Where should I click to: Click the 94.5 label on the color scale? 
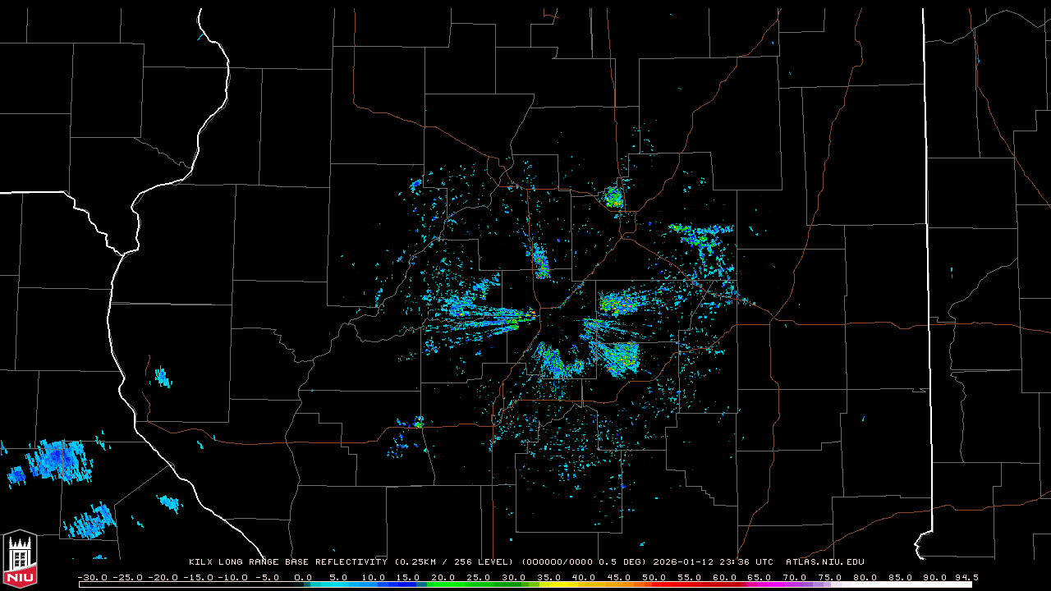[966, 577]
